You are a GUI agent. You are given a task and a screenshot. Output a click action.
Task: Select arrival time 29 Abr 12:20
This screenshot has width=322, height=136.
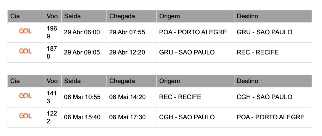(x=127, y=53)
